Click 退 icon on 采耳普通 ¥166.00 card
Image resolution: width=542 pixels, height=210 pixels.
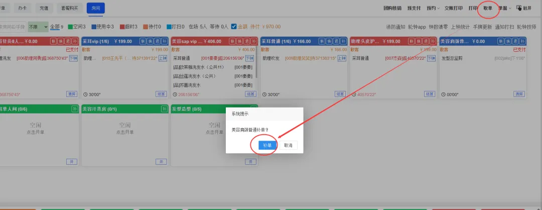click(336, 41)
